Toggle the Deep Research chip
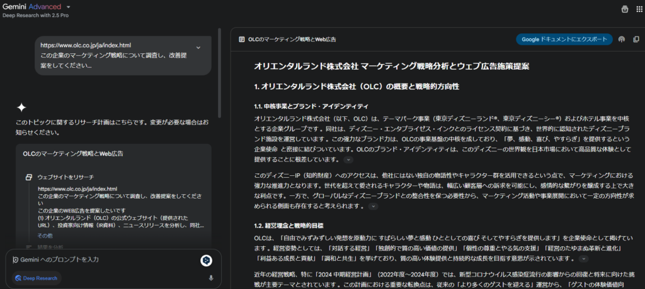 36,278
